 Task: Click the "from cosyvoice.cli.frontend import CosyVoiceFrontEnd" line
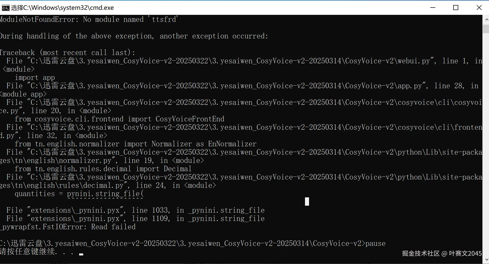pos(119,119)
